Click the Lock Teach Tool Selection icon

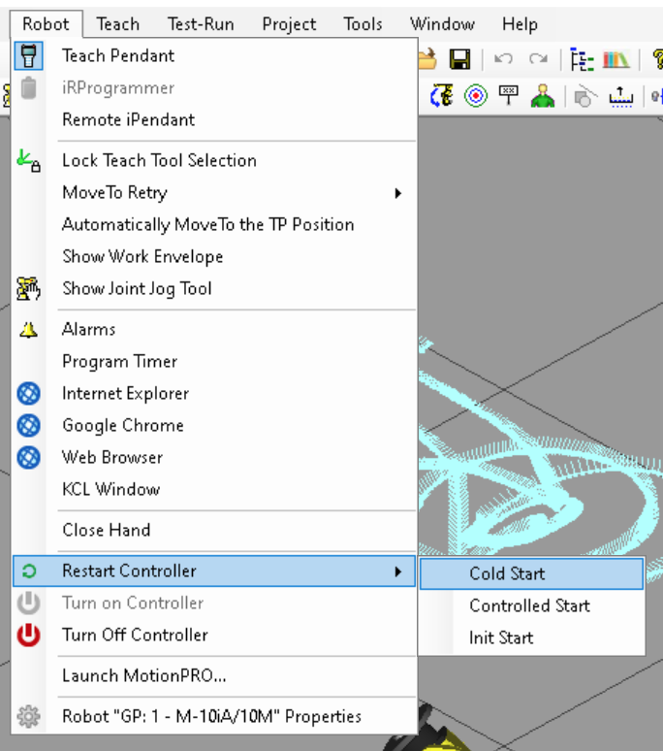coord(29,160)
